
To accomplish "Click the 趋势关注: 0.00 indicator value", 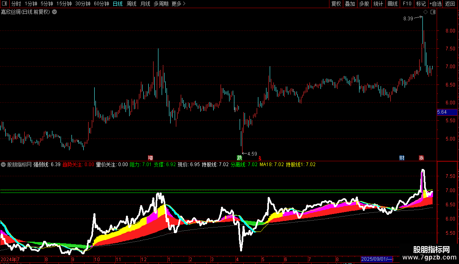I will [78, 164].
